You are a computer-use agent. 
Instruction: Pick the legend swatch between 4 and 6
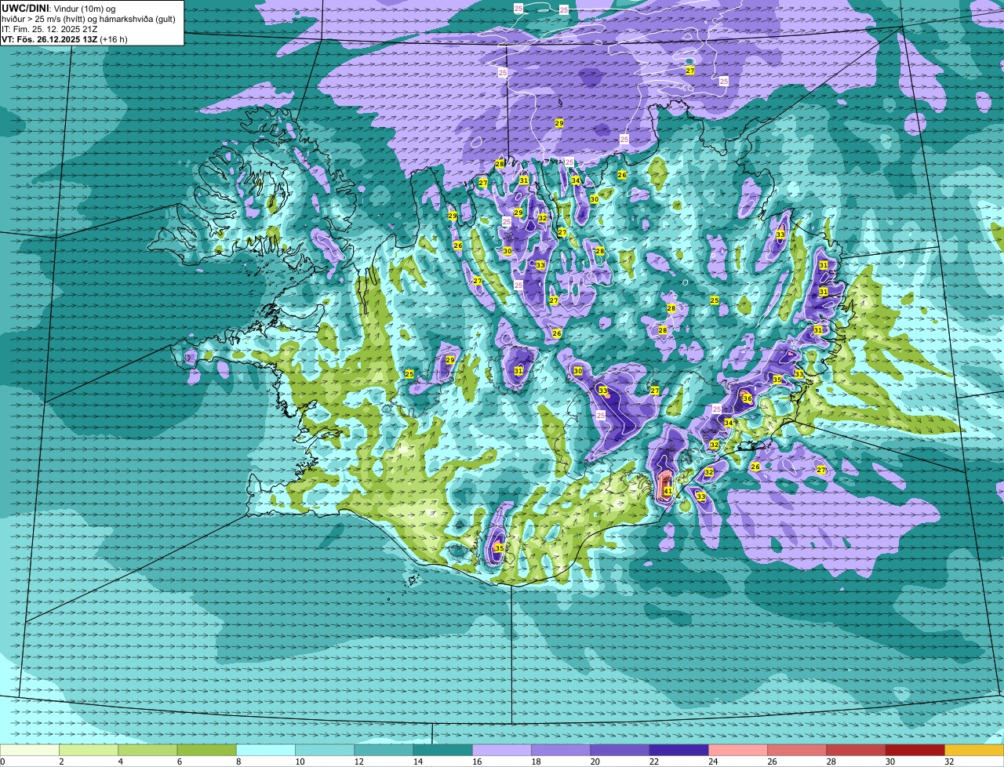[x=147, y=751]
